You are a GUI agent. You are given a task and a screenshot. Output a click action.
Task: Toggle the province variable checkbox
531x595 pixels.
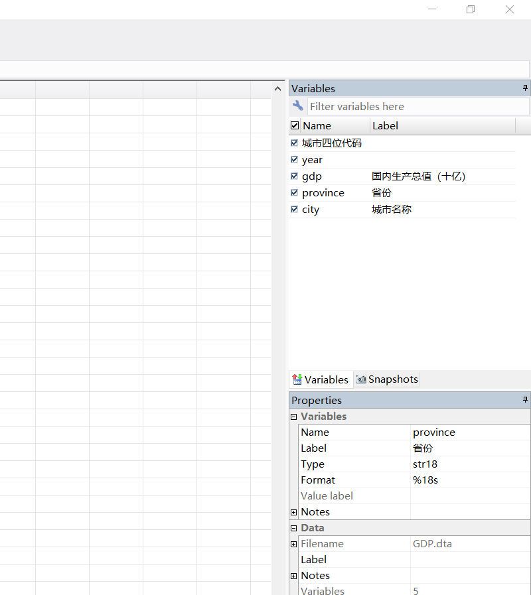[294, 193]
